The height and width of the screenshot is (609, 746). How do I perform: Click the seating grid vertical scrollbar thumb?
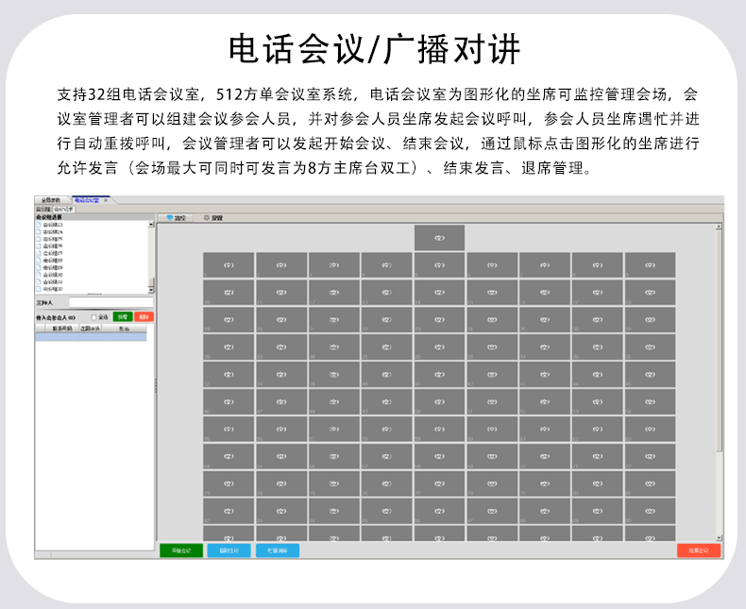[719, 341]
